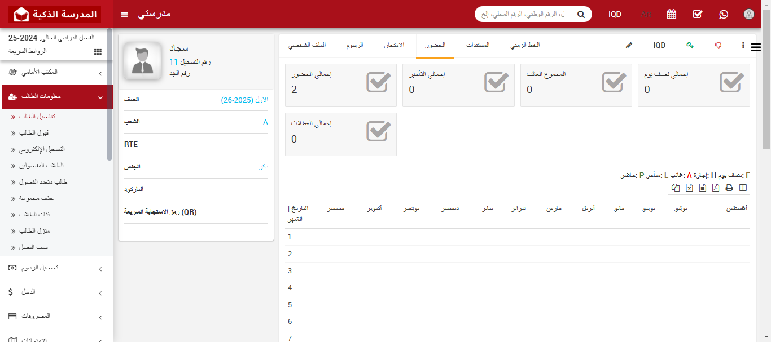771x342 pixels.
Task: Copy the attendance table data
Action: [676, 188]
